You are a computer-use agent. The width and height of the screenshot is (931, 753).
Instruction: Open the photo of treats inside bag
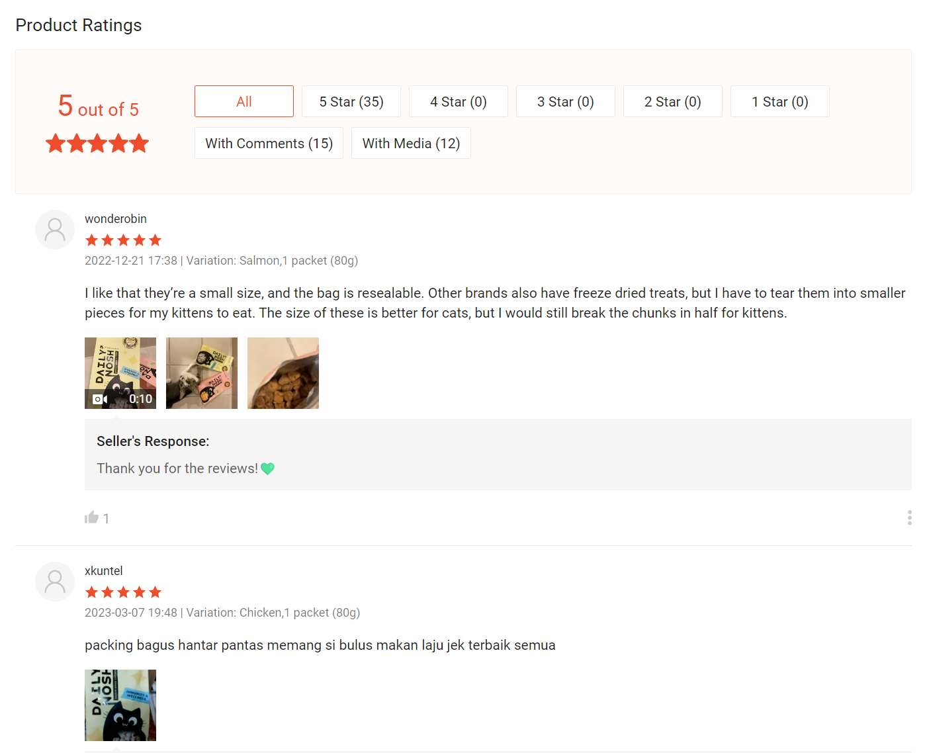click(283, 373)
